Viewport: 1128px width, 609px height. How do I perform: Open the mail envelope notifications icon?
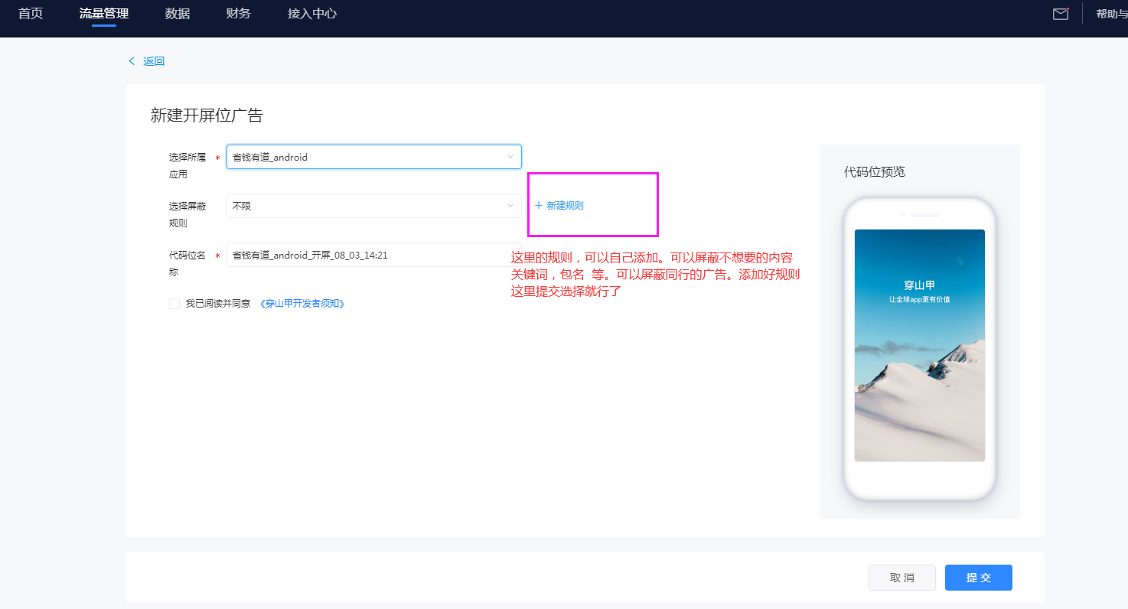pos(1060,14)
